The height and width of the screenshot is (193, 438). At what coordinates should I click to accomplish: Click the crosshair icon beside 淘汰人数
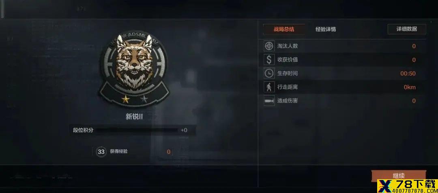click(269, 46)
